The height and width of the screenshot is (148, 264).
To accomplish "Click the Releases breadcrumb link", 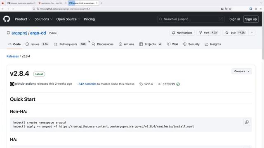I will [13, 56].
